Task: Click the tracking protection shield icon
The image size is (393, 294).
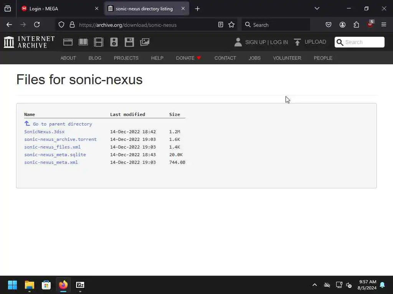Action: click(x=61, y=24)
